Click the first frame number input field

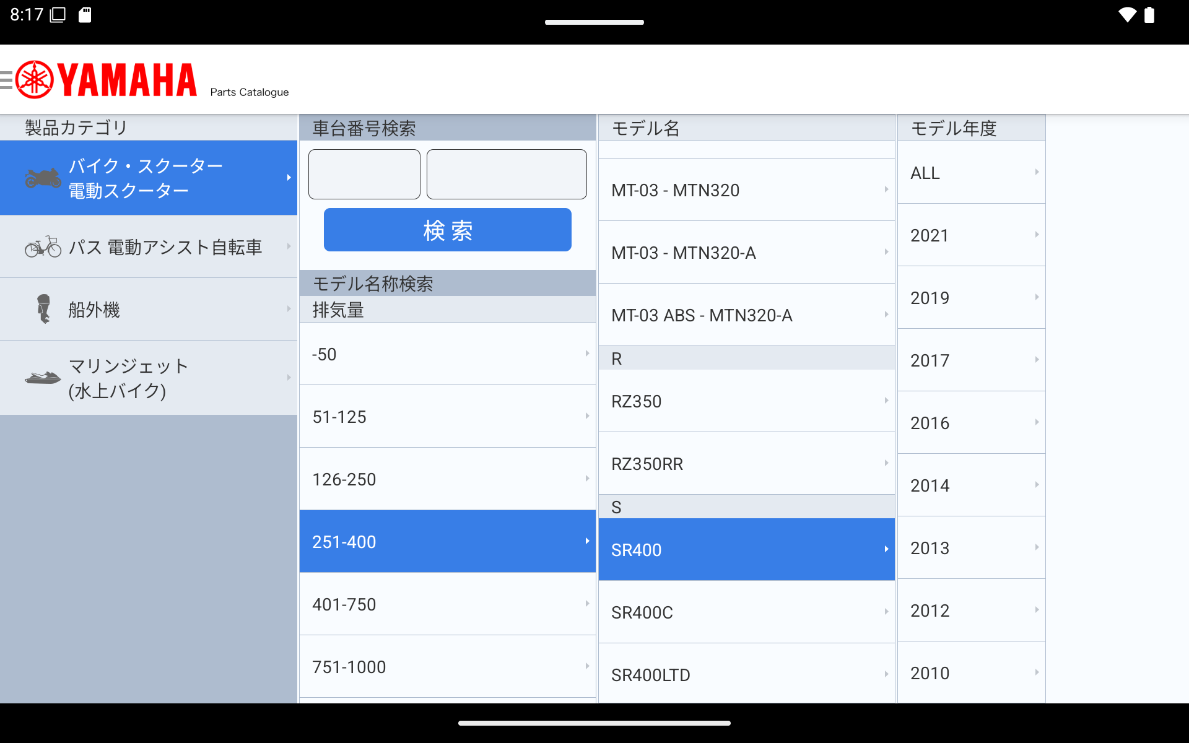tap(364, 174)
